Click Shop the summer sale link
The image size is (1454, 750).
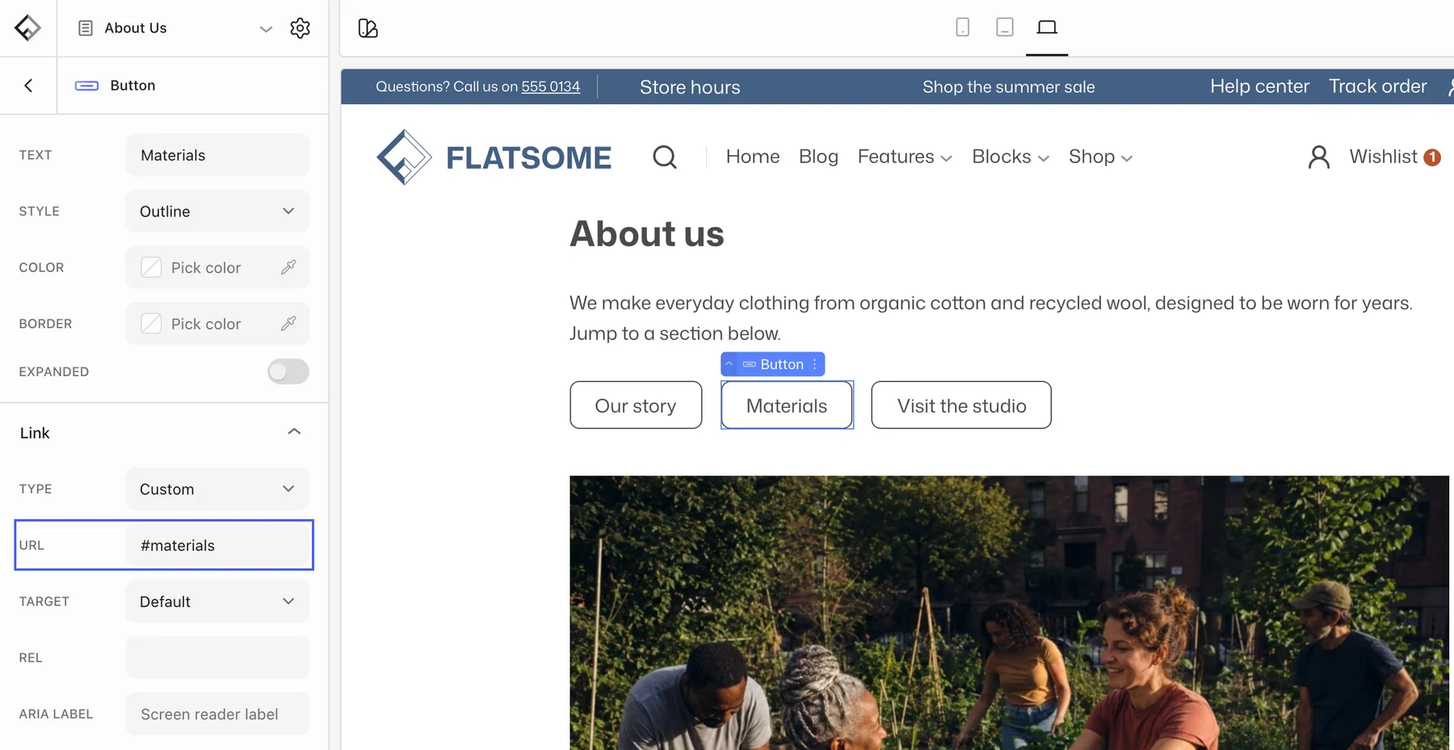1009,86
